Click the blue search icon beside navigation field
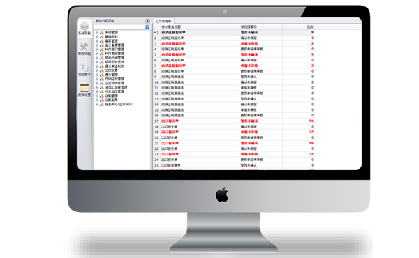The height and width of the screenshot is (258, 419). pyautogui.click(x=147, y=27)
